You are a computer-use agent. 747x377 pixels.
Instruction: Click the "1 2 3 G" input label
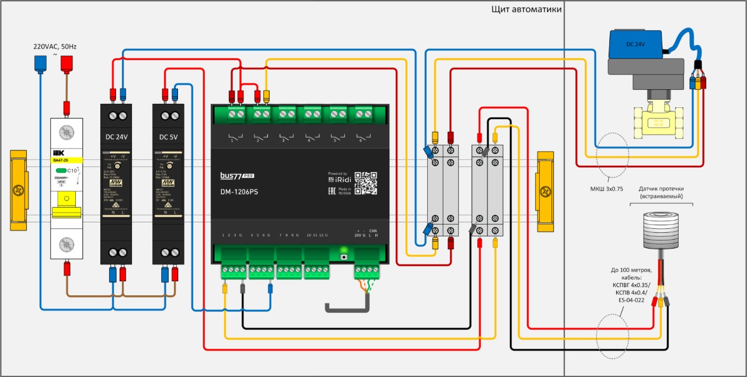pos(232,235)
